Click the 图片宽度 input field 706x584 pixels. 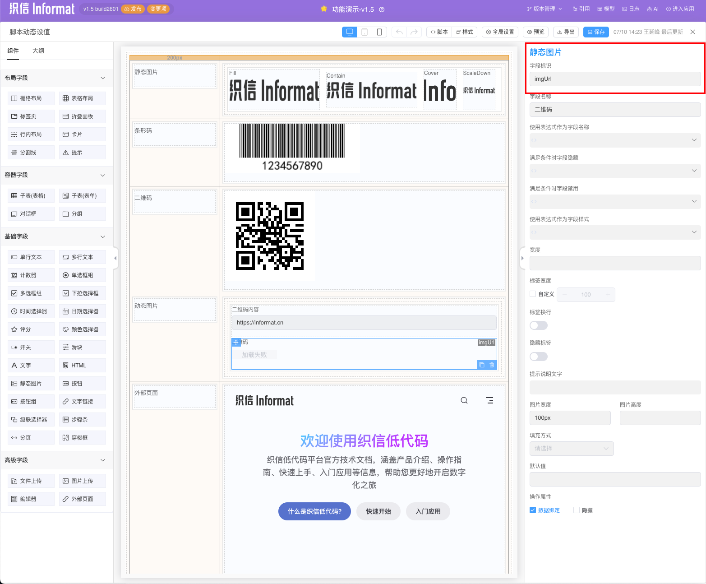pos(570,418)
